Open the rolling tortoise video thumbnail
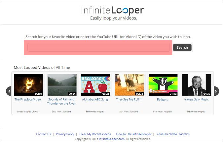 pyautogui.click(x=130, y=85)
